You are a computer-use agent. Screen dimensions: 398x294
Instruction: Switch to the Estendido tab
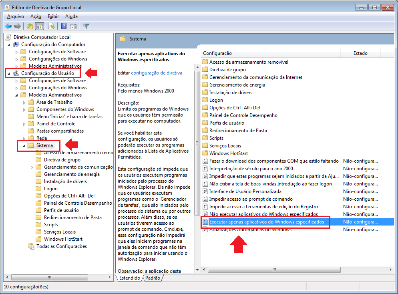click(129, 278)
